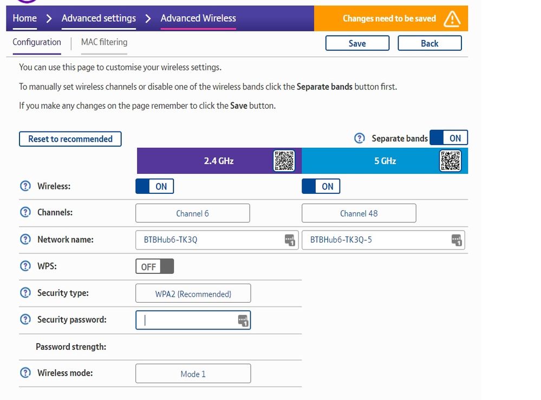The image size is (541, 400).
Task: Toggle the WPS switch
Action: 154,266
